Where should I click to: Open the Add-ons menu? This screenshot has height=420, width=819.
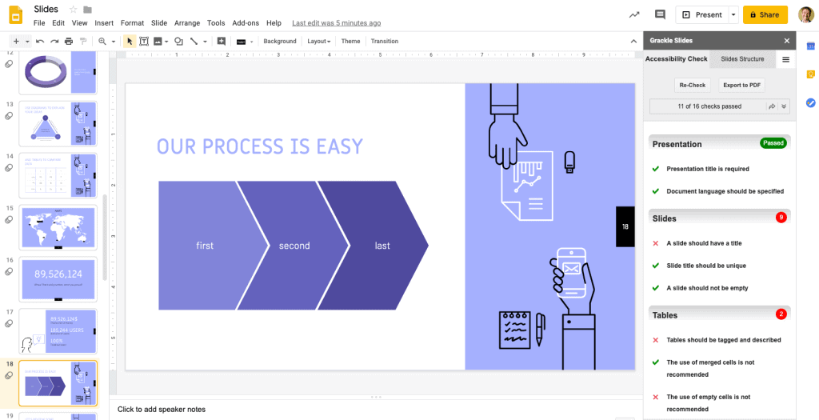[246, 23]
